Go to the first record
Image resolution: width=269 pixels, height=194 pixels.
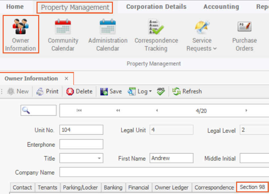click(79, 111)
